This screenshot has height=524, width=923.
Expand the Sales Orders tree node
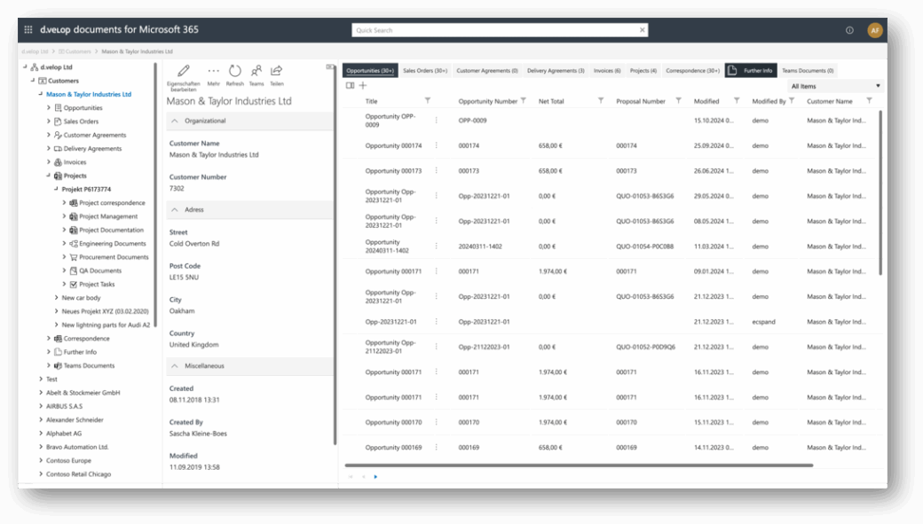[49, 121]
